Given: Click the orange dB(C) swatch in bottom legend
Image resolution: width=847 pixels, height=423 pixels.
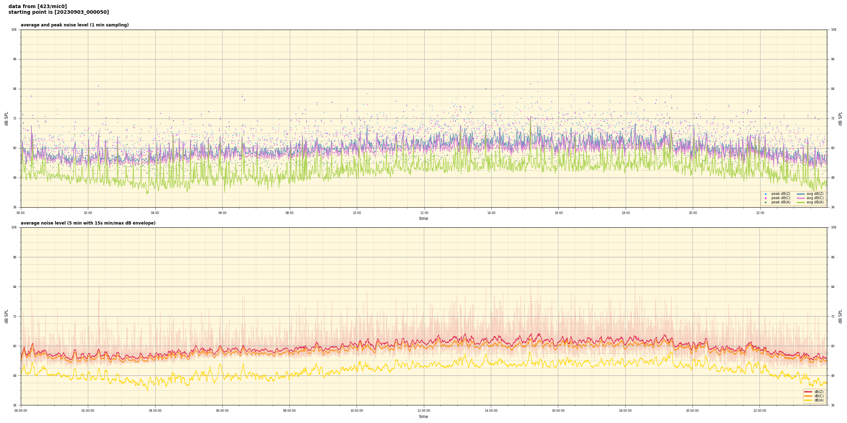Looking at the screenshot, I should (808, 396).
